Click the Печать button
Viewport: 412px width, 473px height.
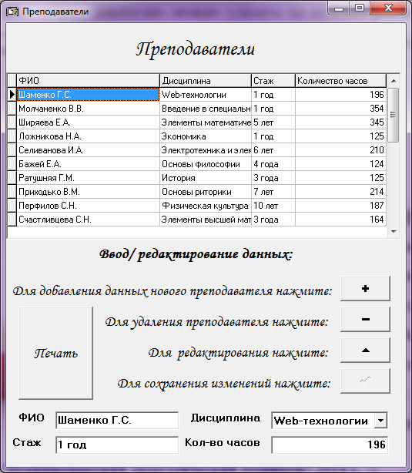(55, 354)
